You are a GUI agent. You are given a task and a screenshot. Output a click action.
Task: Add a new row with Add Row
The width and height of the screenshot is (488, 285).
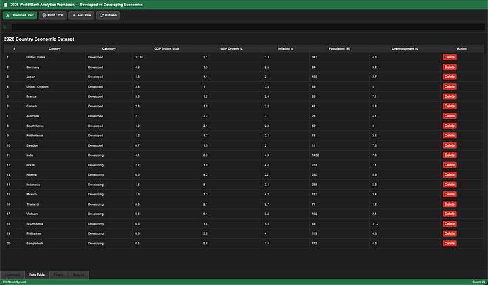click(81, 15)
